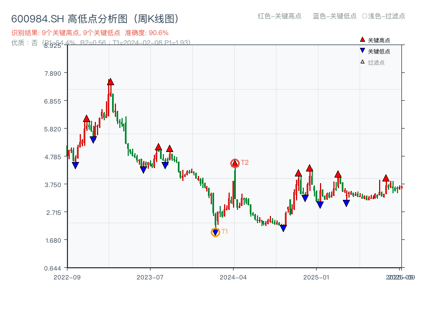Select the circled T2 high-point marker

pos(235,163)
